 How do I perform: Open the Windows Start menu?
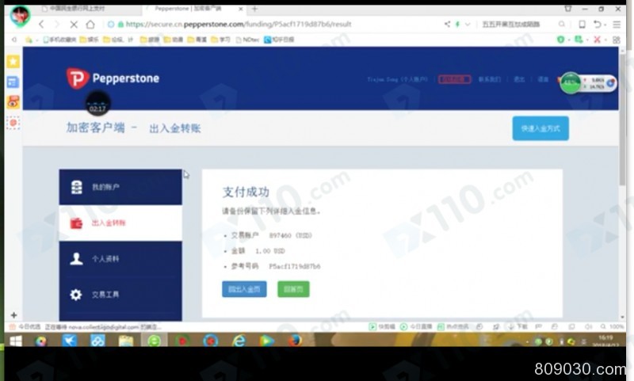(14, 341)
